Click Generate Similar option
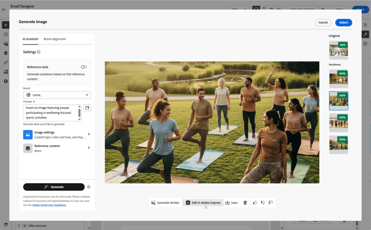 click(165, 203)
